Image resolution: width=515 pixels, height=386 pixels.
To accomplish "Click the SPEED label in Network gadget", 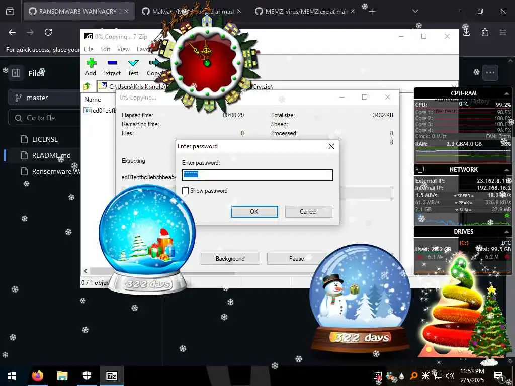I will pos(463,196).
